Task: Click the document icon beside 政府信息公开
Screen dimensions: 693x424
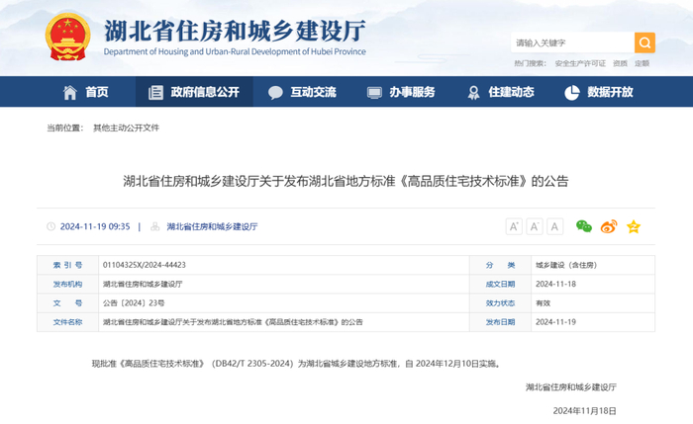Action: pyautogui.click(x=155, y=92)
